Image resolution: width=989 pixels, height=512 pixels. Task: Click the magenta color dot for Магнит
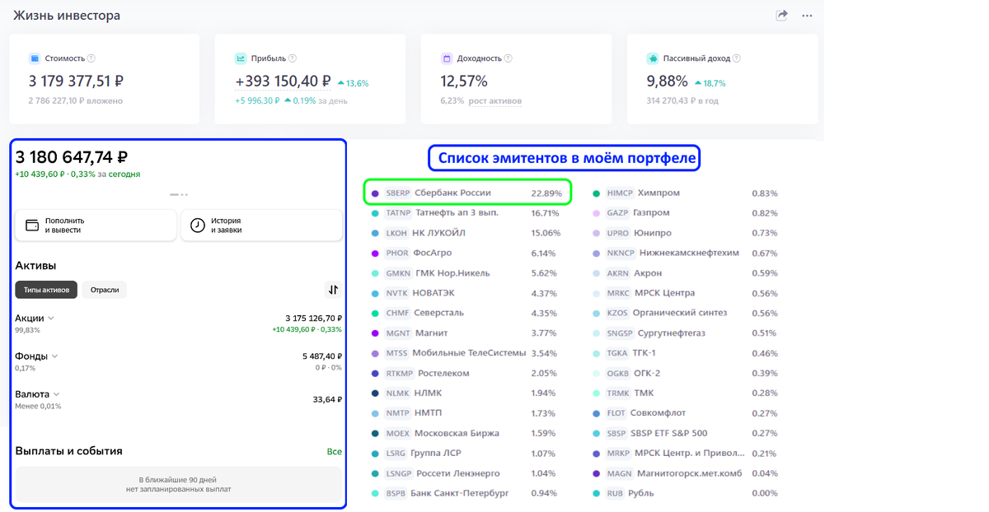coord(375,333)
